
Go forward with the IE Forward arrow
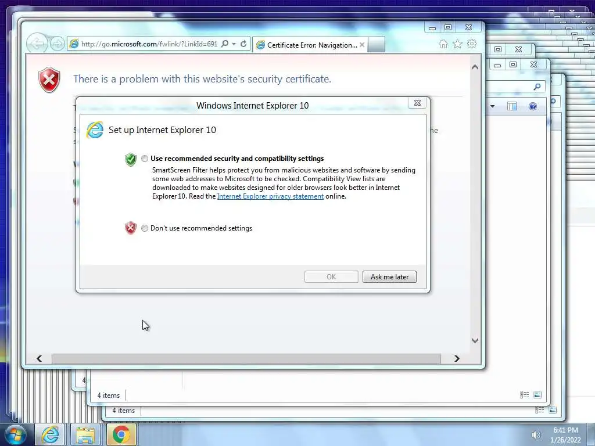click(x=58, y=44)
